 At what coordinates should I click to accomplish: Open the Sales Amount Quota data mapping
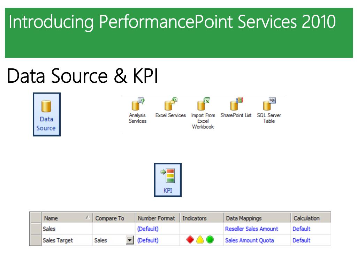250,240
